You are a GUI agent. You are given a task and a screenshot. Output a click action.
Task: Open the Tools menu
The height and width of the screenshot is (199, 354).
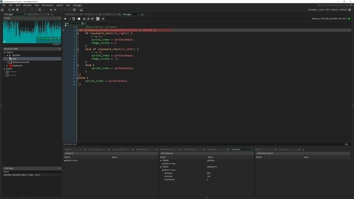coord(37,5)
